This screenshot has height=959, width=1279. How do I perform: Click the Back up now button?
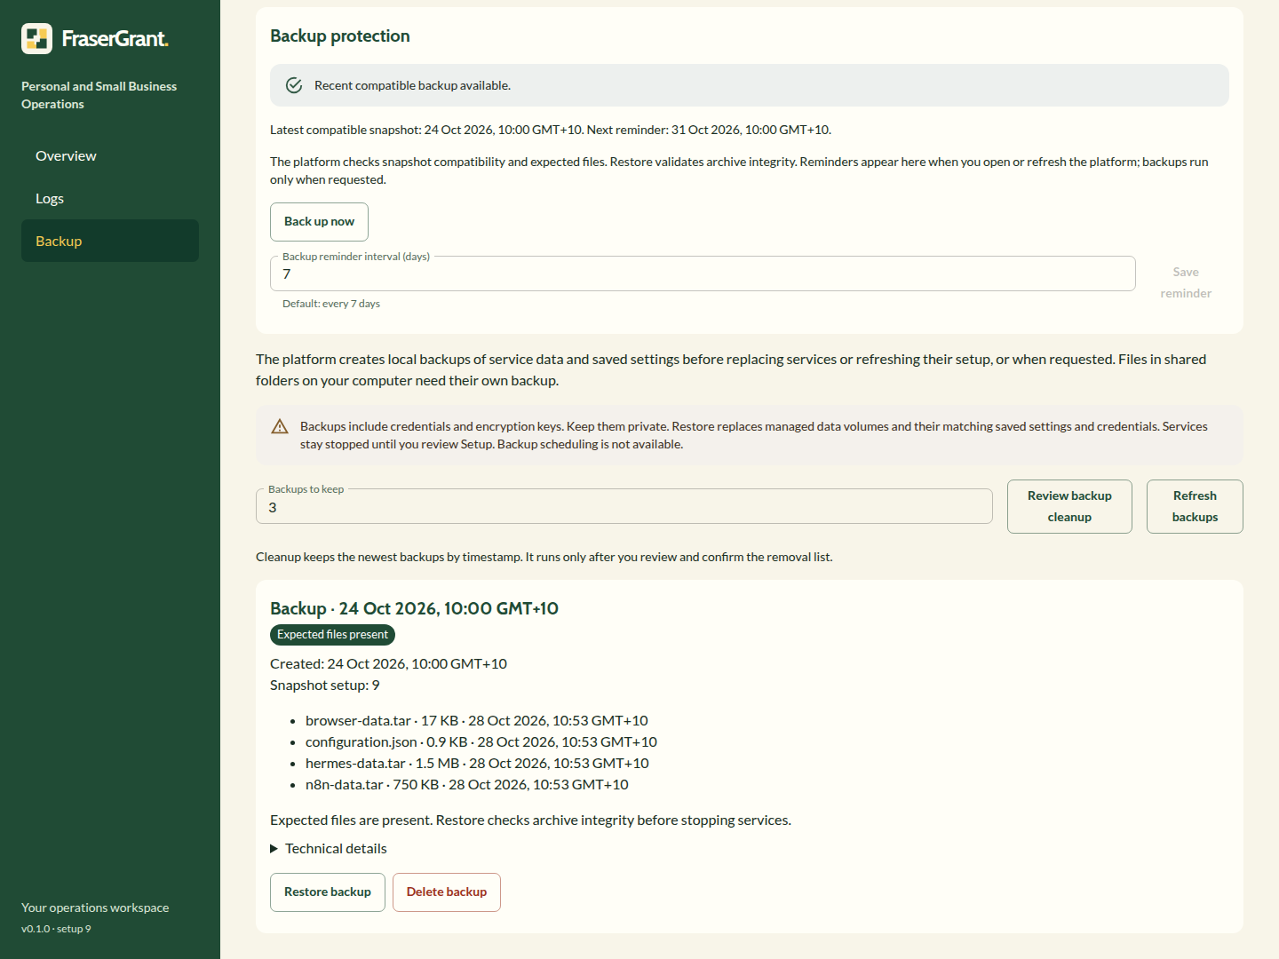319,222
